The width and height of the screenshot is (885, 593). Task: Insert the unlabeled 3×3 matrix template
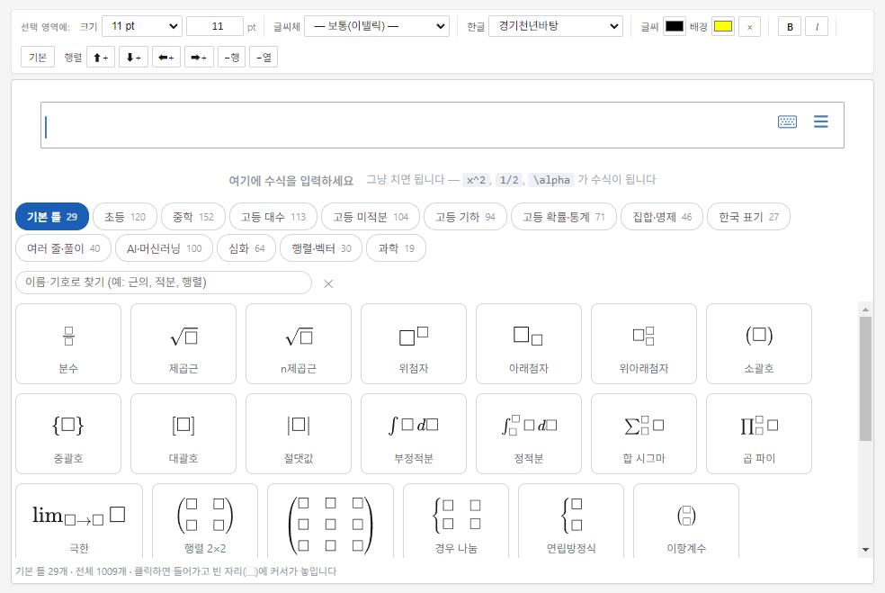coord(330,521)
